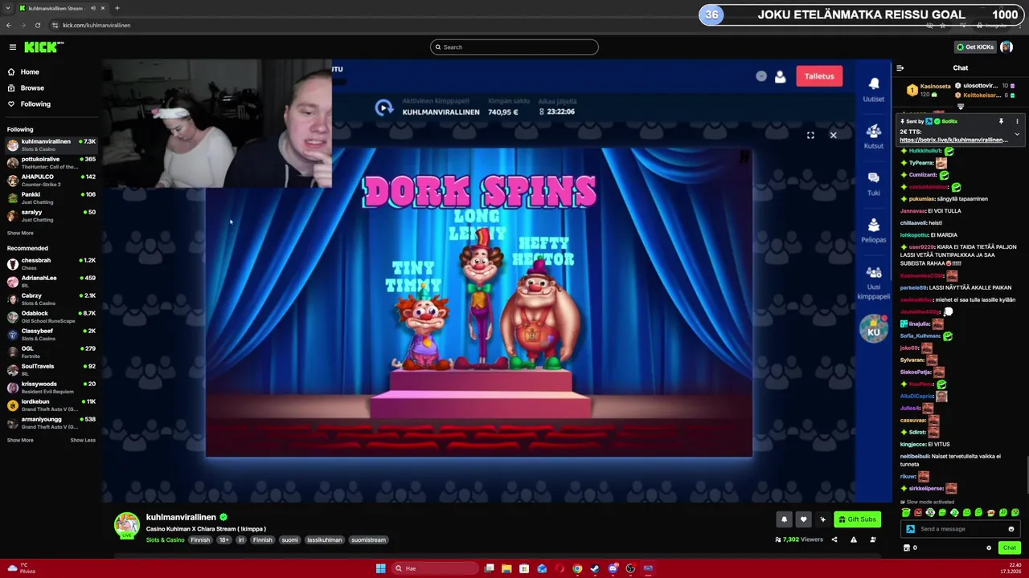Open a new browser tab with plus
This screenshot has height=578, width=1029.
tap(117, 8)
